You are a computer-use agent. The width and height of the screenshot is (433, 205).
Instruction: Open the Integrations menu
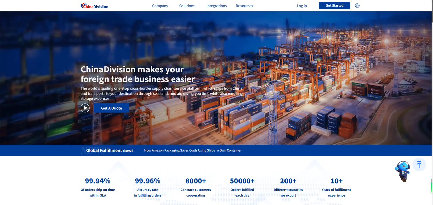216,6
